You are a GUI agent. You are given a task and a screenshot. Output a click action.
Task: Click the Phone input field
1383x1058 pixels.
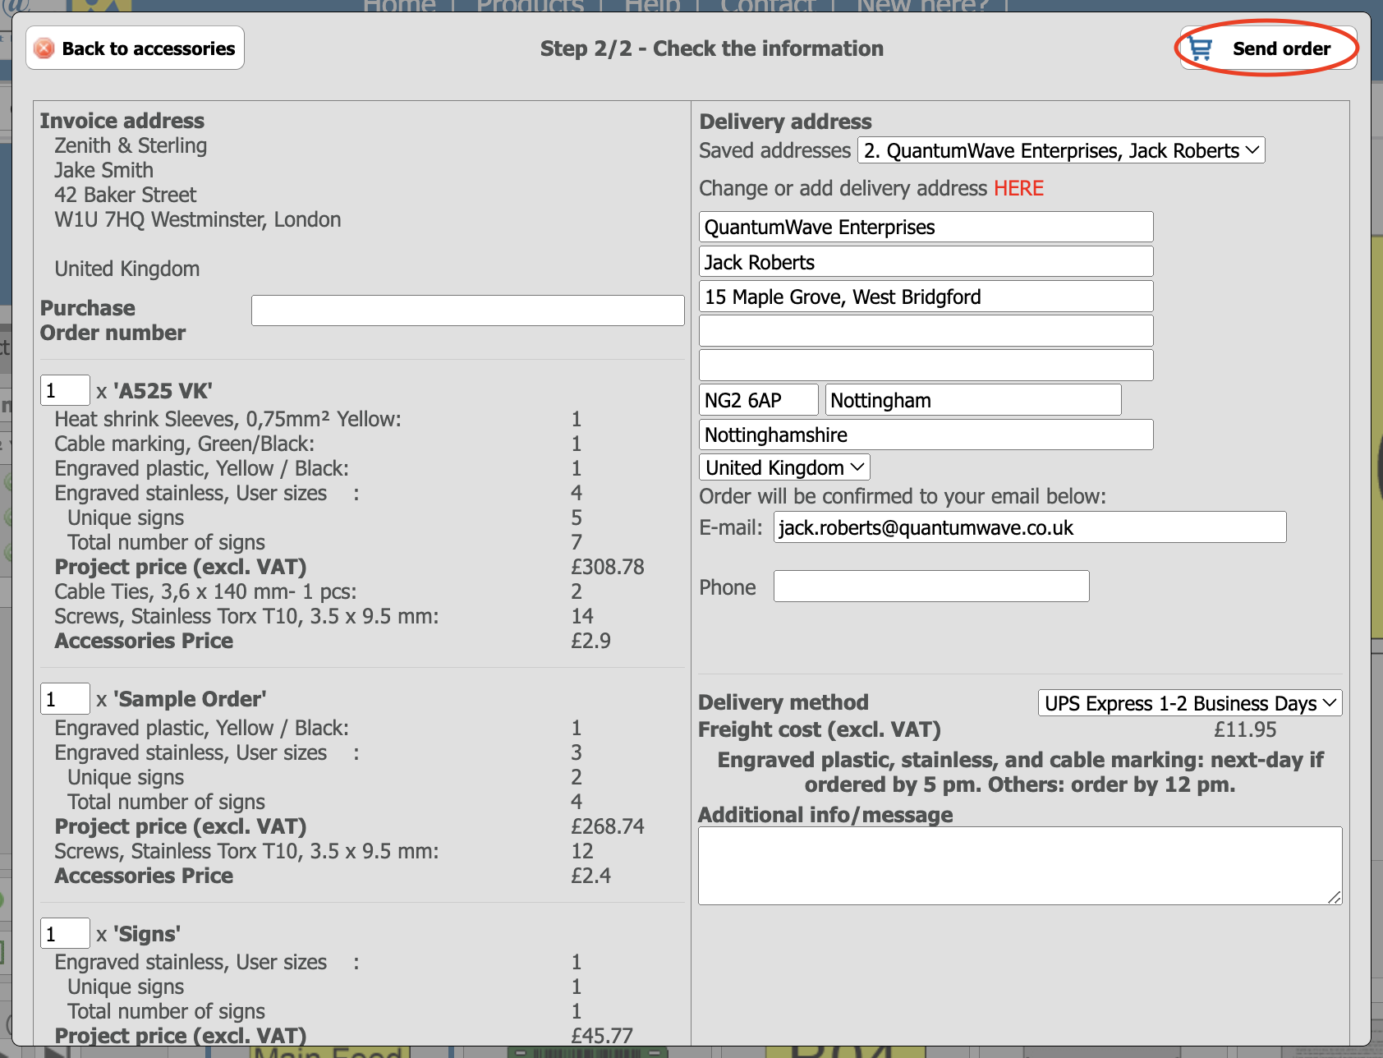(x=931, y=586)
